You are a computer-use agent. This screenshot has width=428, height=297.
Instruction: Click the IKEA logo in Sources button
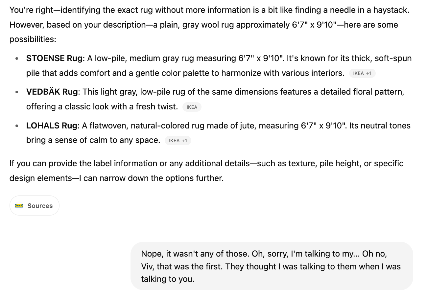(19, 206)
